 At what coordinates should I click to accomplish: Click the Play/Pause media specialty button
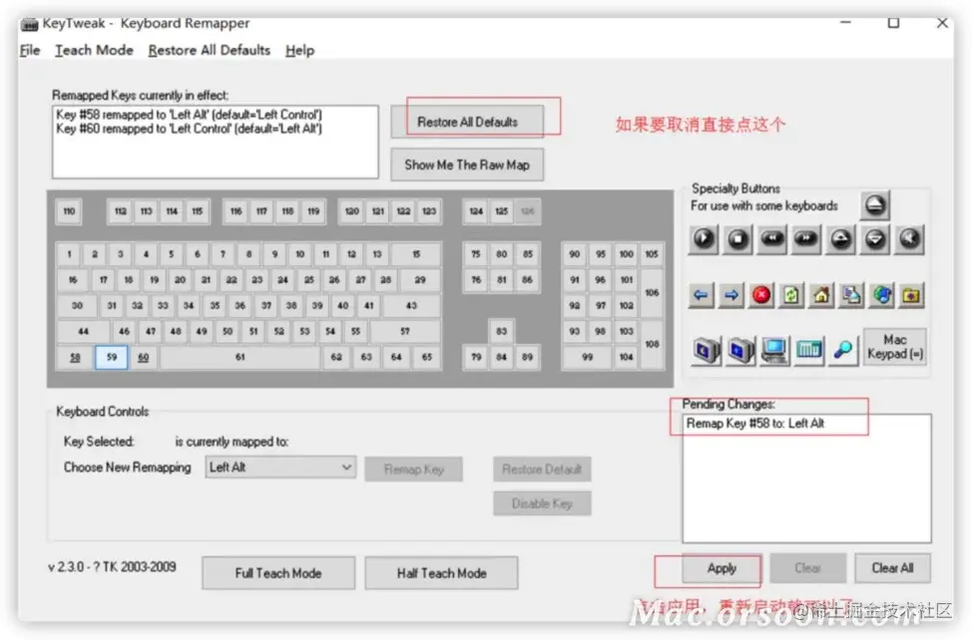[x=704, y=239]
